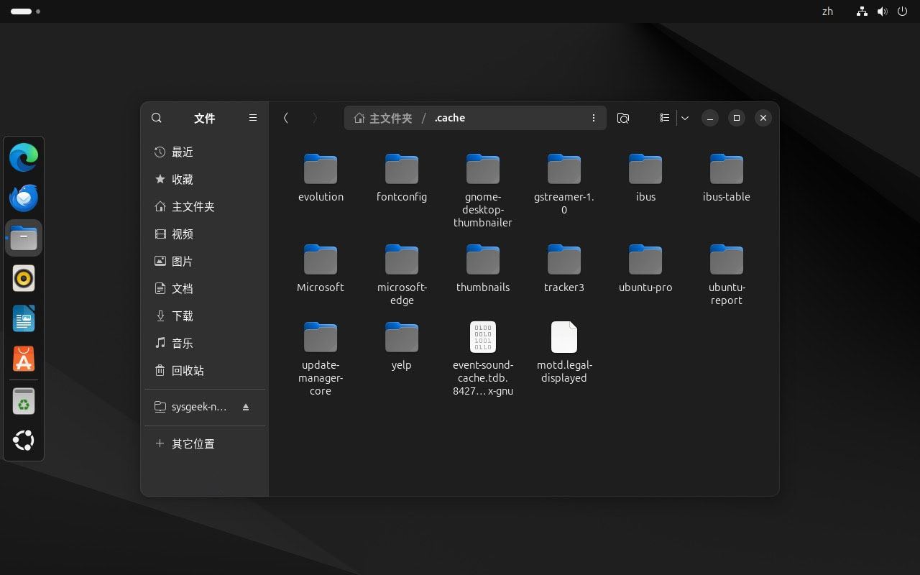This screenshot has width=920, height=575.
Task: Select the motd.legal-displayed file
Action: pyautogui.click(x=564, y=337)
